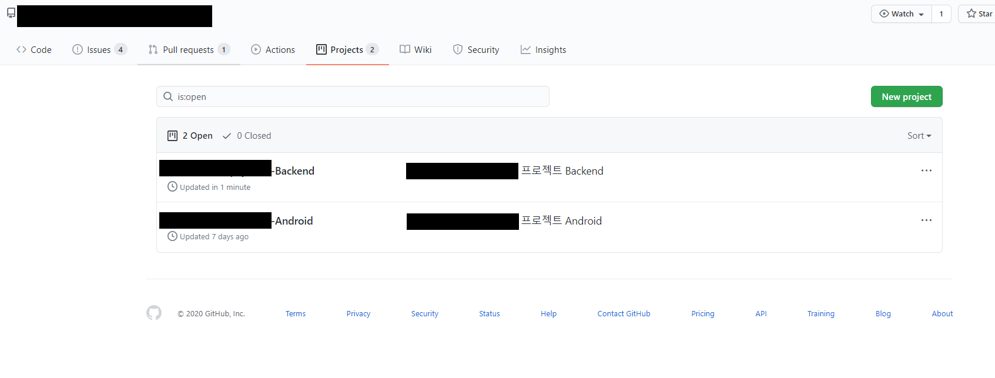995x378 pixels.
Task: Click the '© 2020 GitHub, Inc.' text
Action: pyautogui.click(x=211, y=314)
